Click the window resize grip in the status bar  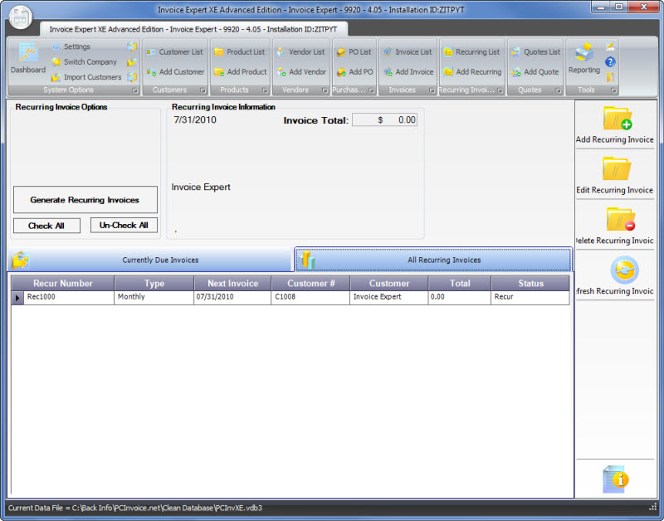pos(652,507)
